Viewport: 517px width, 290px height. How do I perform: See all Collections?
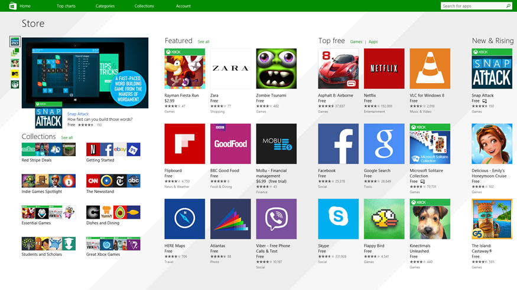67,137
